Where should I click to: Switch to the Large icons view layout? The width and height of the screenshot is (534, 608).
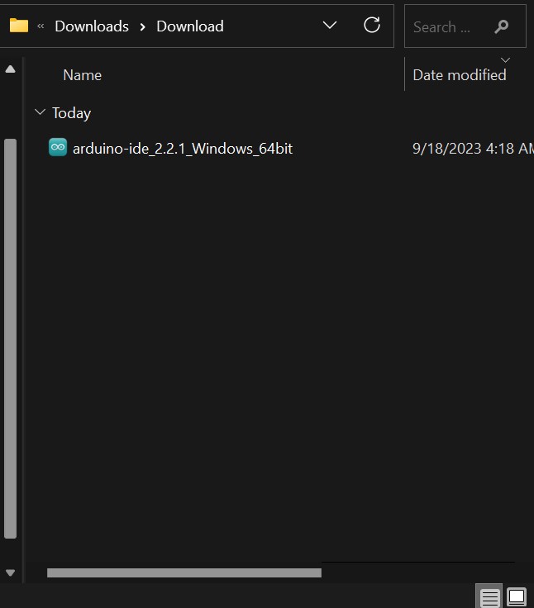coord(517,596)
